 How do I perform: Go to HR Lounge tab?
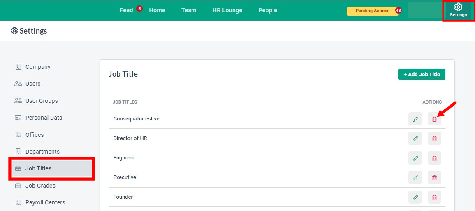pos(227,11)
